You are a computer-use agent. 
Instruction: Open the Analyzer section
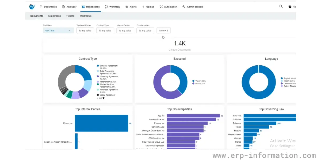(x=69, y=7)
